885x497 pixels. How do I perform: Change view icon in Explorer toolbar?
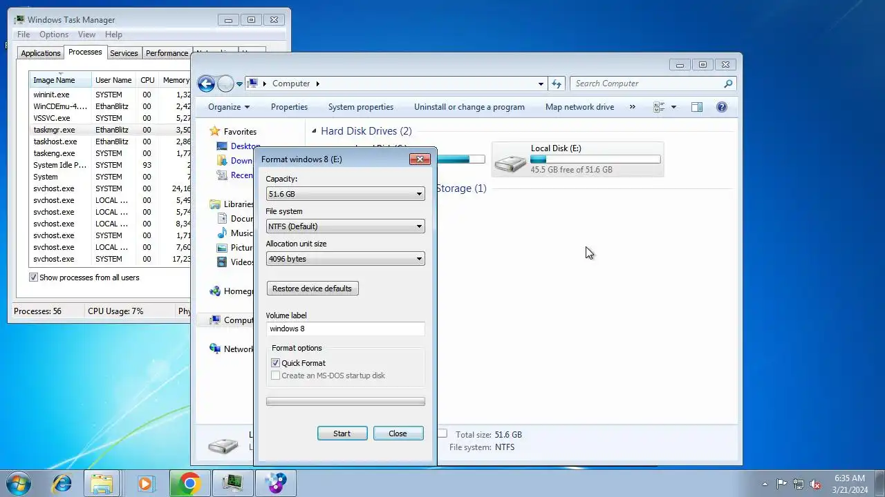coord(659,107)
